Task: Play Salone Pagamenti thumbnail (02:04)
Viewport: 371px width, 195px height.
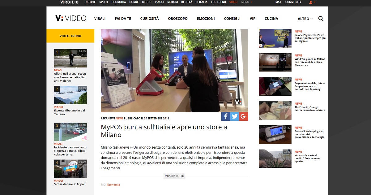Action: 275,38
